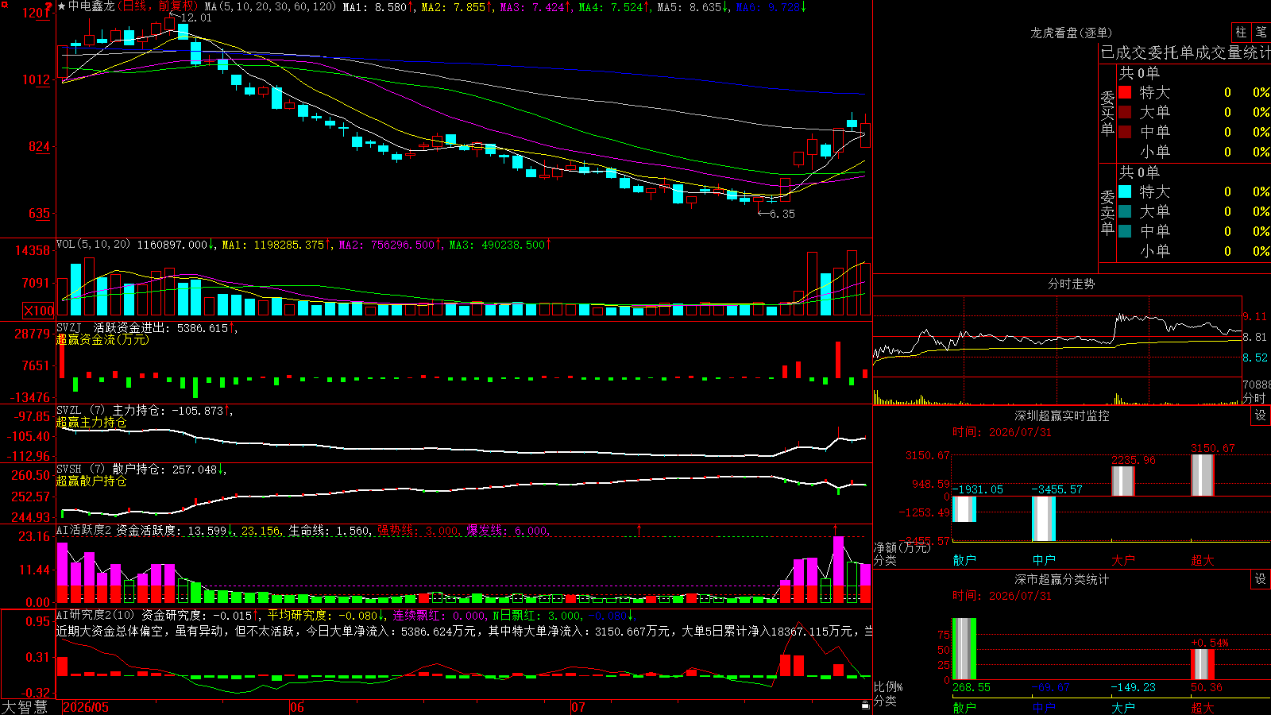Click the 平均研究度 label

pos(298,615)
